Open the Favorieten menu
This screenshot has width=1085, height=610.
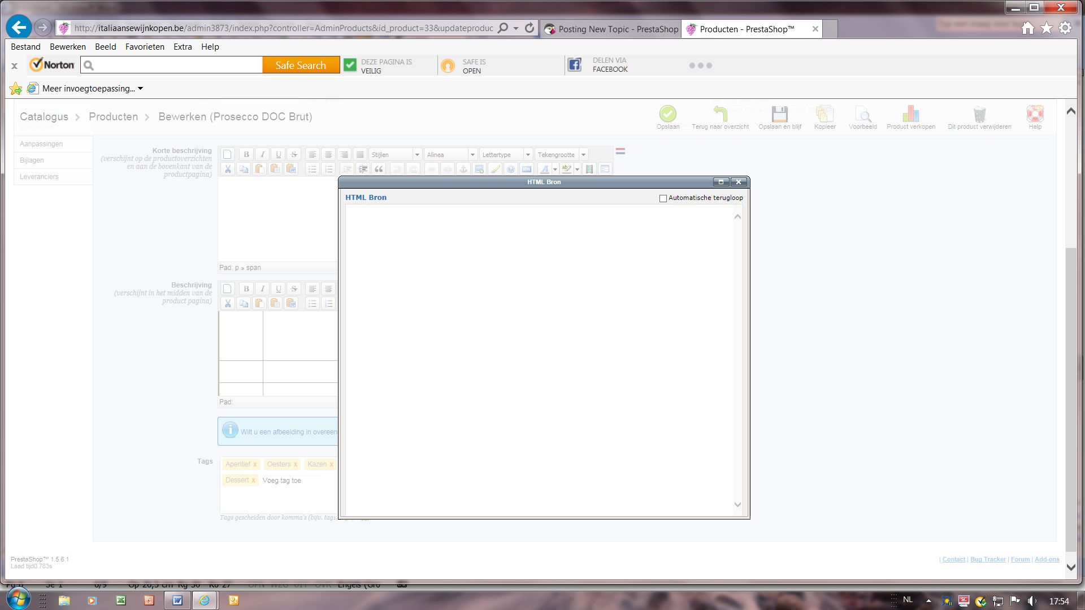pyautogui.click(x=145, y=47)
